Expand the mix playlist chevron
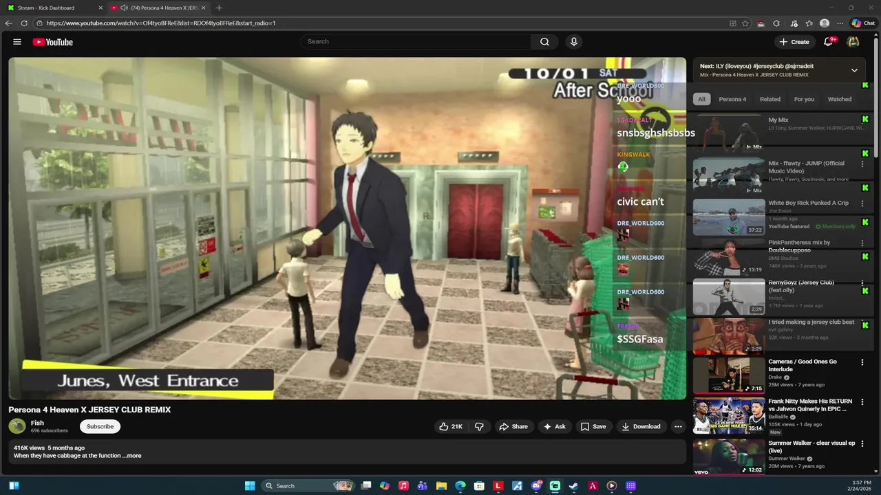This screenshot has width=881, height=495. (x=854, y=70)
